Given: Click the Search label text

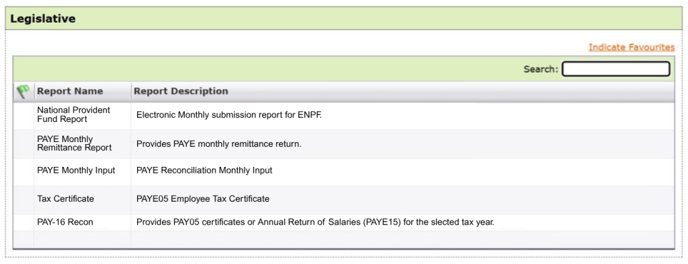Looking at the screenshot, I should pos(541,69).
